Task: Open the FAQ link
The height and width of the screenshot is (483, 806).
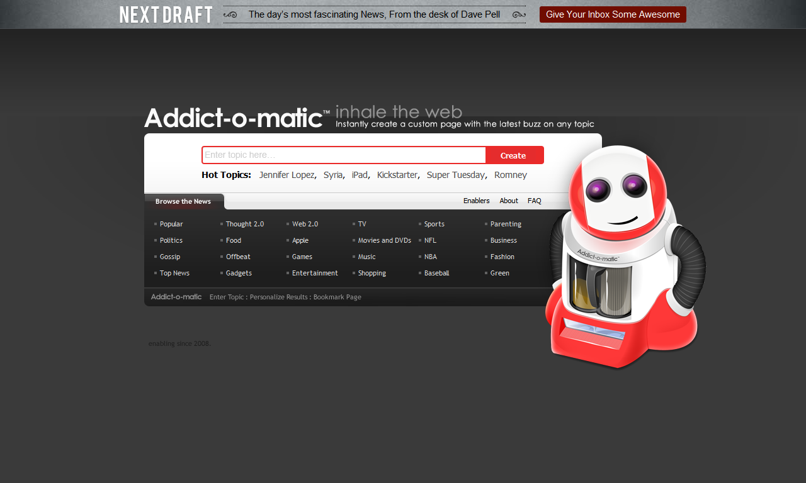Action: click(534, 201)
